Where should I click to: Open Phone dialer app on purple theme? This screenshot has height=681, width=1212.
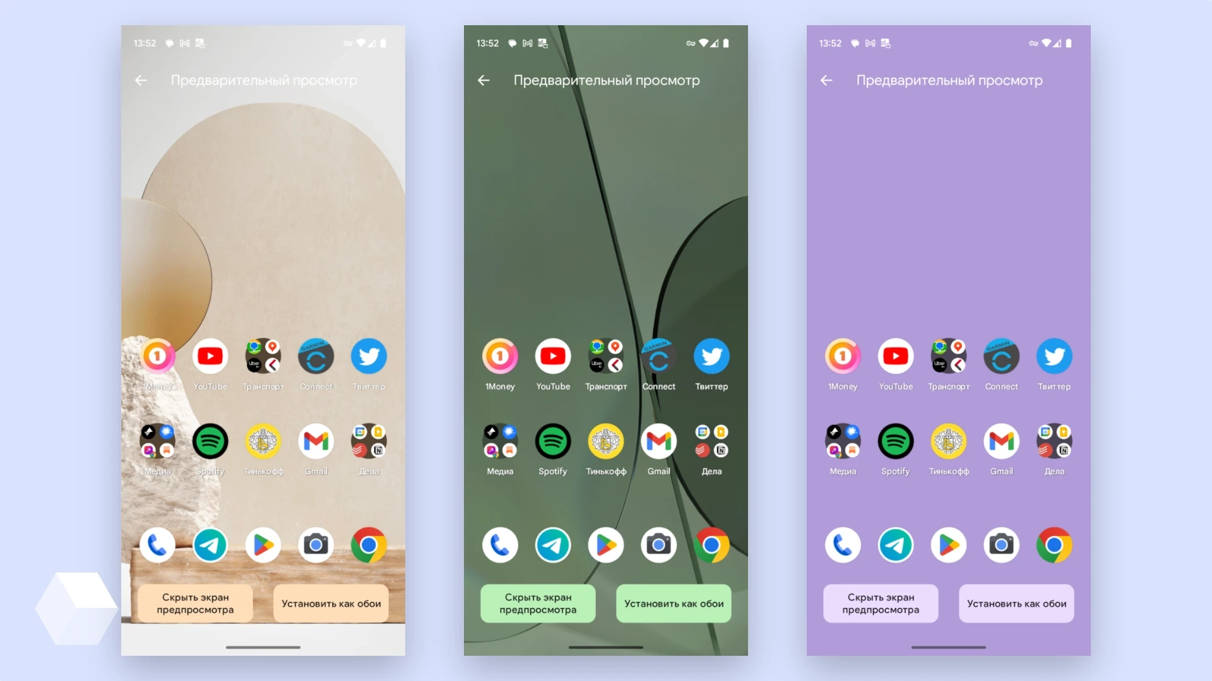pyautogui.click(x=843, y=544)
